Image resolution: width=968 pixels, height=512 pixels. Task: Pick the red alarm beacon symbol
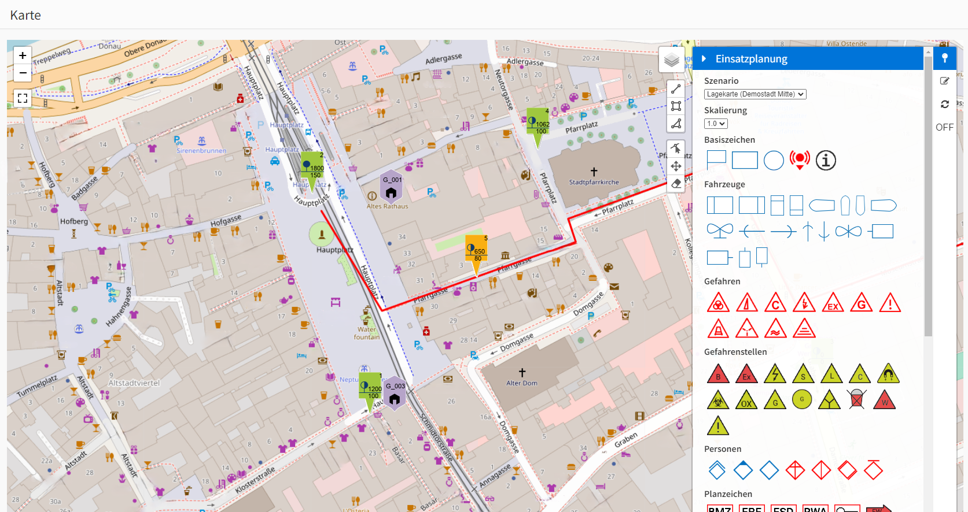800,160
